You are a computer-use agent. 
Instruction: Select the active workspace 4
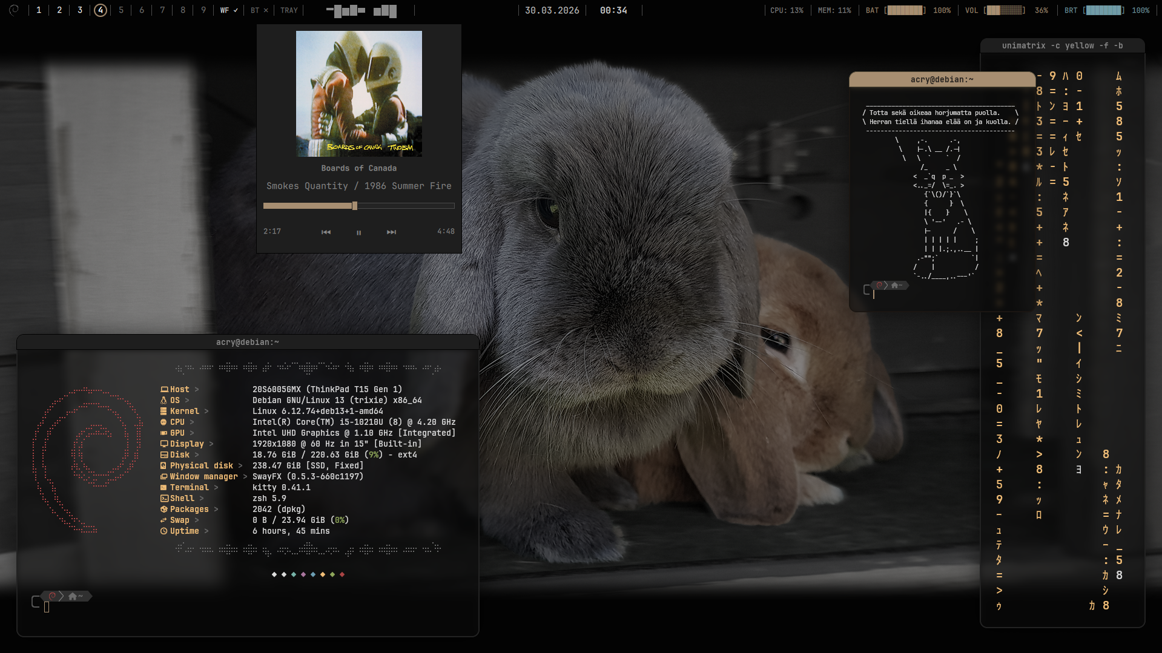pyautogui.click(x=101, y=10)
